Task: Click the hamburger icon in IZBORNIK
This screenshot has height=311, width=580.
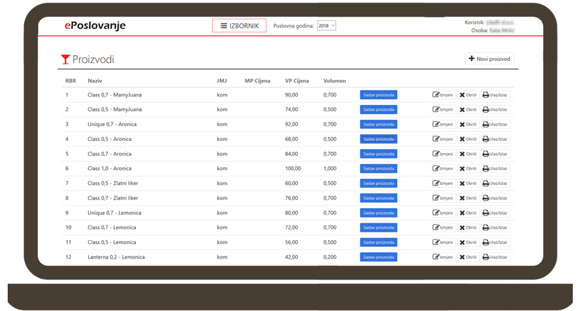Action: [224, 26]
